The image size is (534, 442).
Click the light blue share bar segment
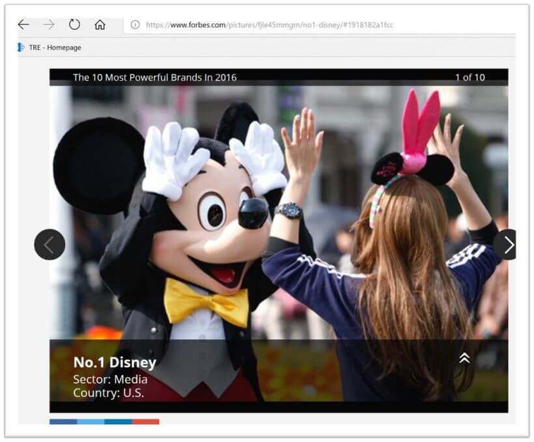click(x=91, y=422)
